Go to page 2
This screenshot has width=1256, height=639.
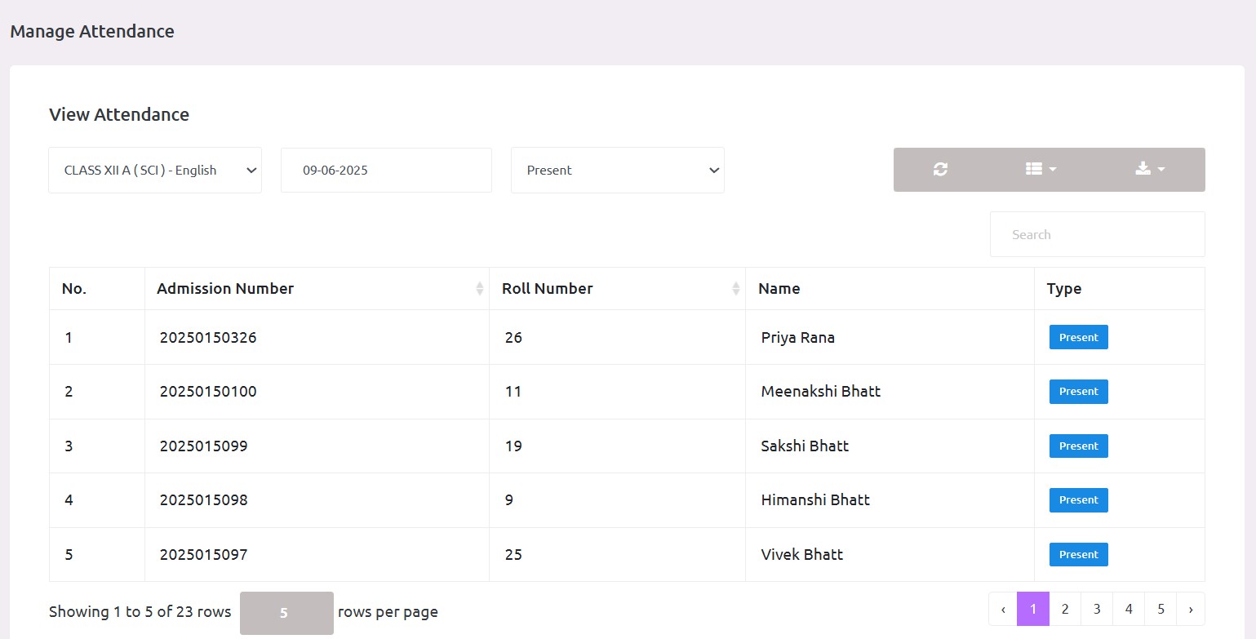(1065, 609)
